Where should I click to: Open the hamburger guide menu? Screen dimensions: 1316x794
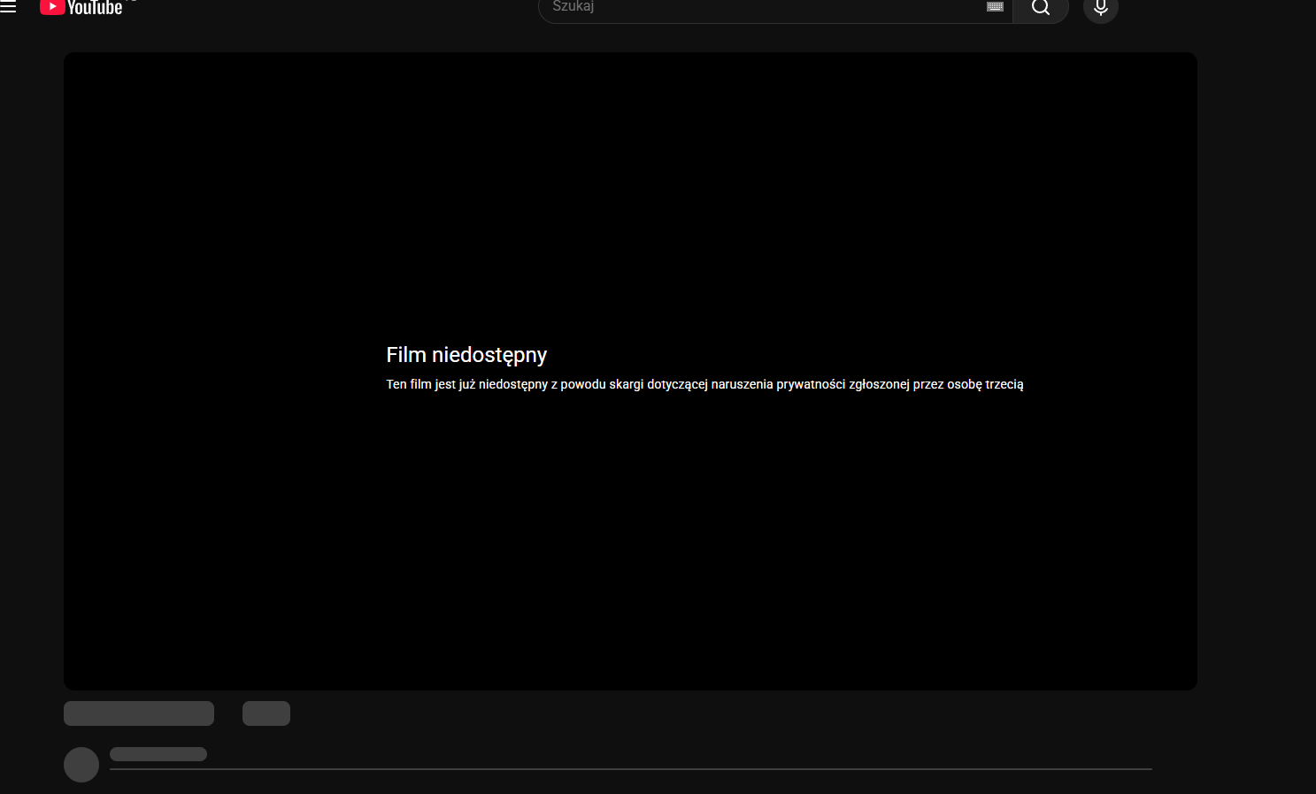click(9, 7)
